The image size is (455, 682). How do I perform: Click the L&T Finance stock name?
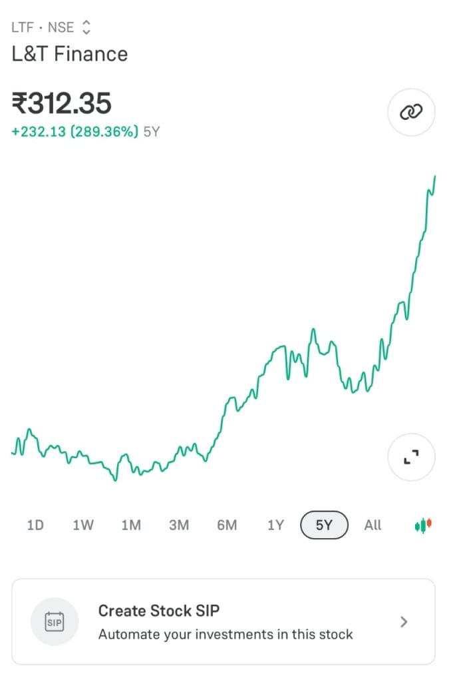(x=70, y=54)
